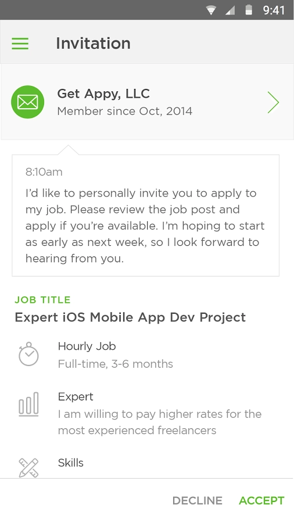Select the Invitation header title
Viewport: 294px width, 523px height.
(93, 44)
